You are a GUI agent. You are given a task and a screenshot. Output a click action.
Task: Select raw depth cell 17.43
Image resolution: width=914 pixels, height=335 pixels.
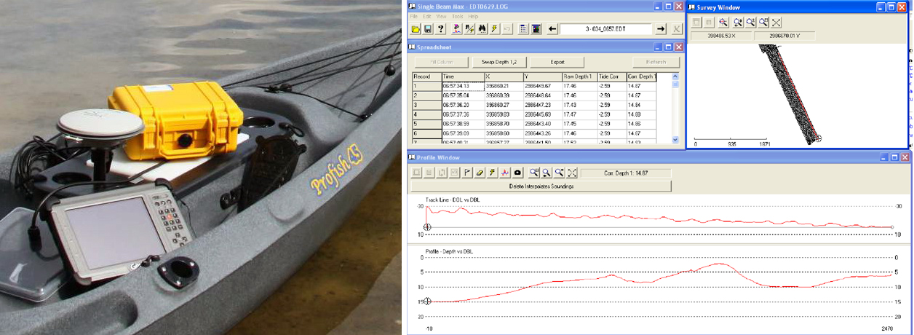tap(579, 105)
